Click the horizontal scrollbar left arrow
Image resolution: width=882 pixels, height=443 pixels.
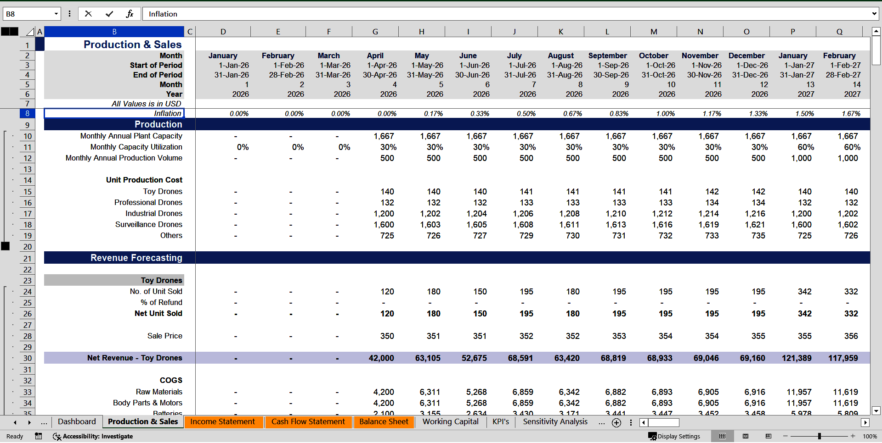tap(644, 423)
